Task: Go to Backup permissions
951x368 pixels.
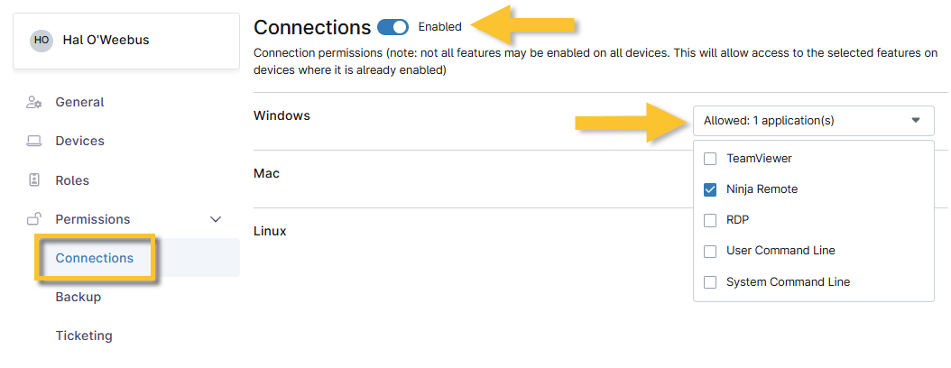Action: click(78, 297)
